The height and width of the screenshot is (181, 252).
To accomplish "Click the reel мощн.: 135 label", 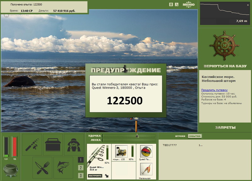I will [119, 160].
